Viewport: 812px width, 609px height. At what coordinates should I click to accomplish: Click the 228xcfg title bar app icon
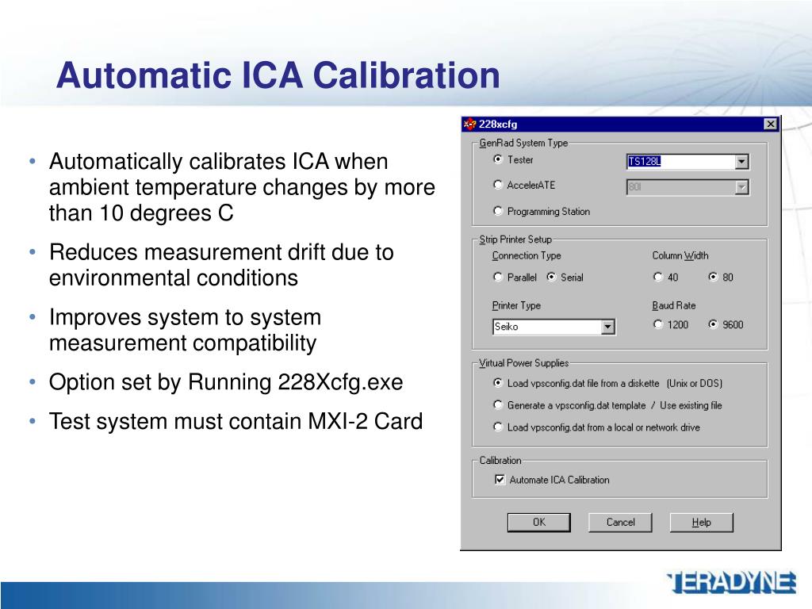pyautogui.click(x=469, y=124)
